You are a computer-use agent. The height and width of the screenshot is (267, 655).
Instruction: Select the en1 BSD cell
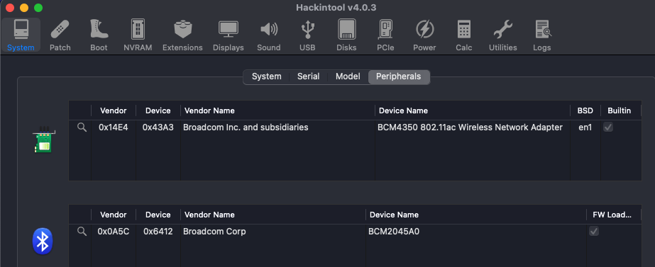coord(585,127)
